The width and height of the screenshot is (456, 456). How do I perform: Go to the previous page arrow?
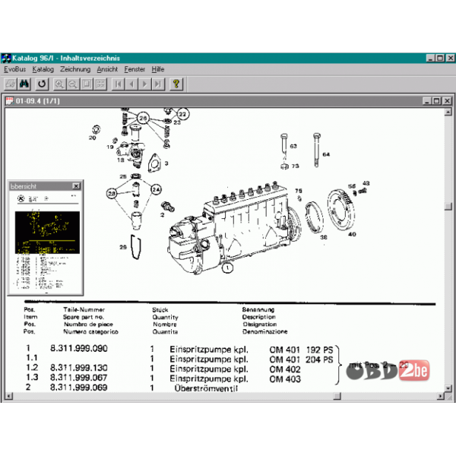[x=131, y=84]
